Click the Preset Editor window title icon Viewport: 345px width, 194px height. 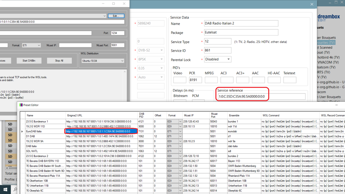click(21, 105)
